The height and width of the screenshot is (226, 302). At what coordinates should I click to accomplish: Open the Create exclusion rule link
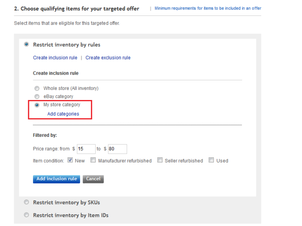108,58
